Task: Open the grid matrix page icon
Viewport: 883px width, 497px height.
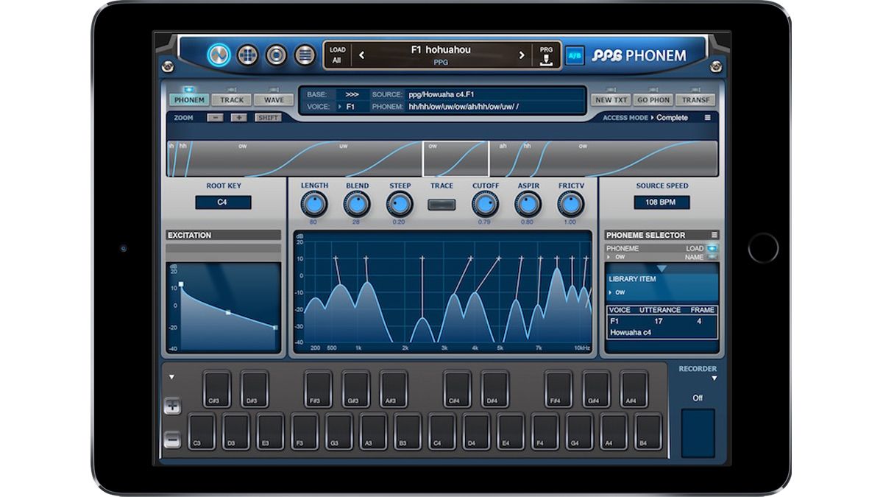Action: [x=247, y=55]
